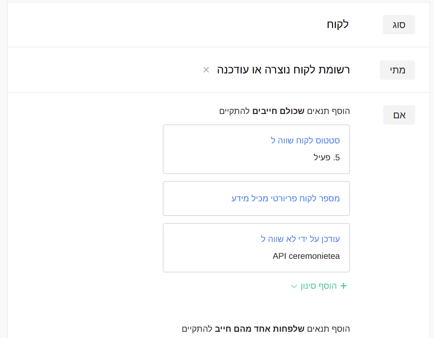This screenshot has height=338, width=434.
Task: Click the אם label button
Action: 399,115
